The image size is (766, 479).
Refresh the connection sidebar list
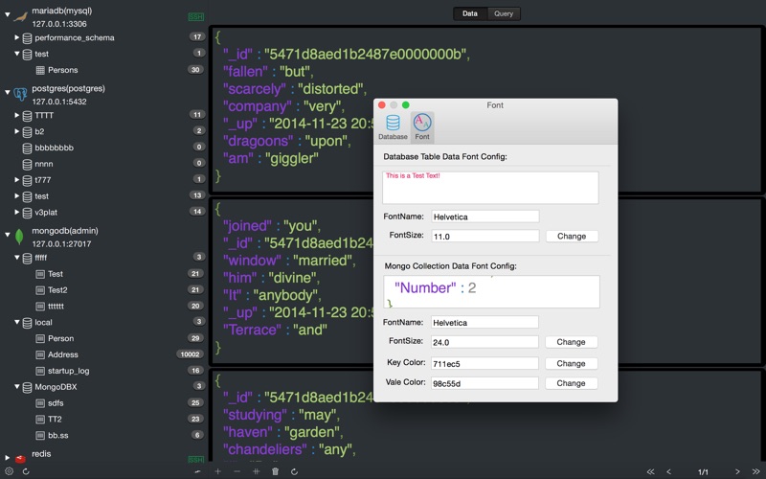[x=26, y=471]
